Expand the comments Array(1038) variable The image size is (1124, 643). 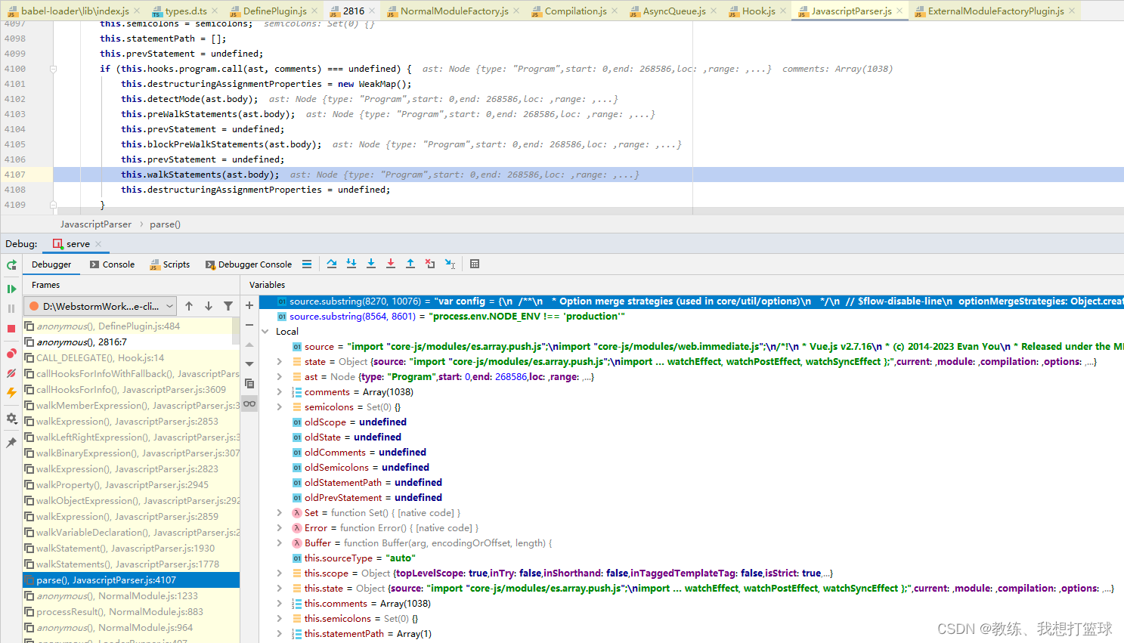[x=280, y=391]
